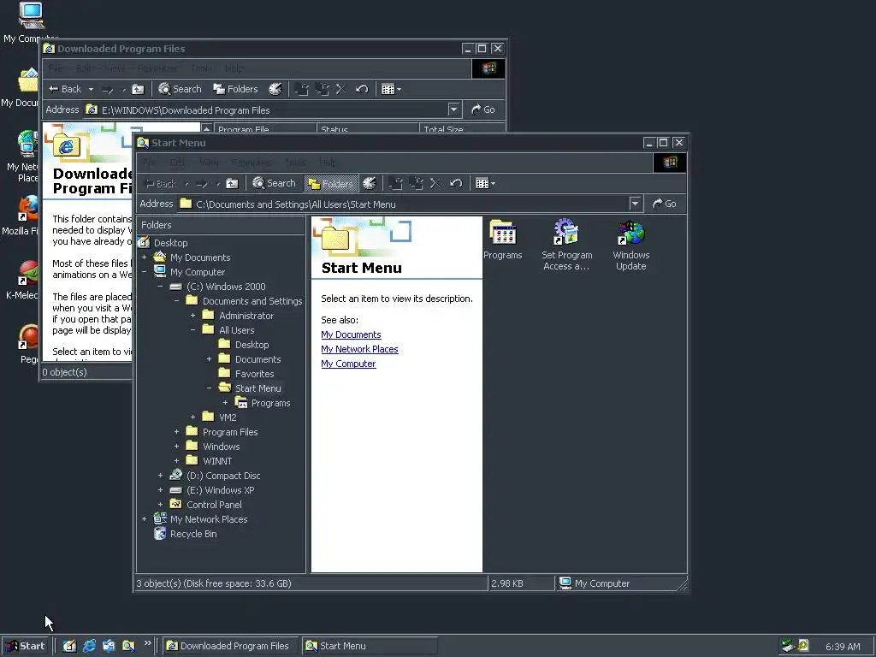Open address dropdown in Downloaded Program Files window
This screenshot has width=876, height=657.
[x=453, y=109]
